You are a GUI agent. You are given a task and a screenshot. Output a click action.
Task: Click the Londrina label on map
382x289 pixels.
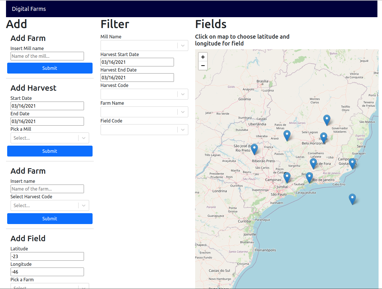coord(220,191)
